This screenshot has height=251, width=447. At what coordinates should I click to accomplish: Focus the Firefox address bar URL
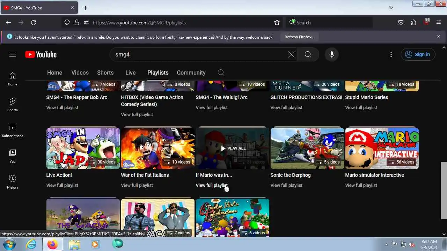(x=182, y=23)
